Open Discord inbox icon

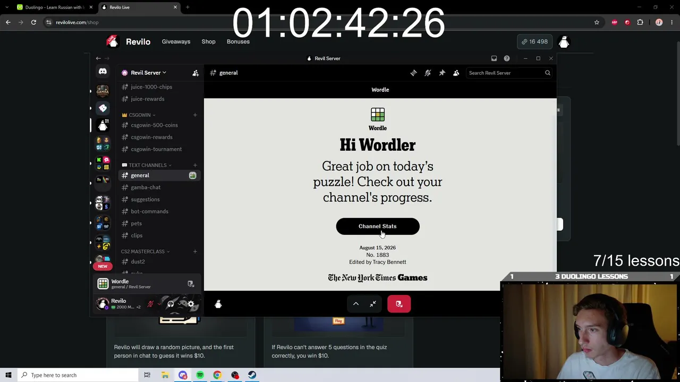pyautogui.click(x=494, y=58)
